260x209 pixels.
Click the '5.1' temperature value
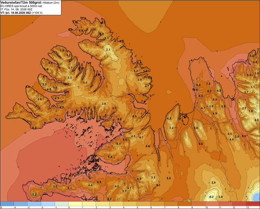[118, 144]
